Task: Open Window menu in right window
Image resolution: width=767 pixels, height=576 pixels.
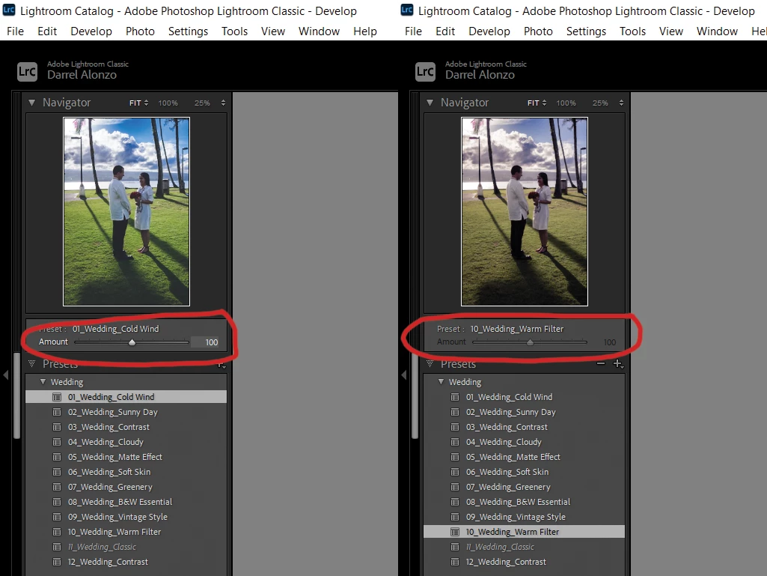Action: click(717, 31)
